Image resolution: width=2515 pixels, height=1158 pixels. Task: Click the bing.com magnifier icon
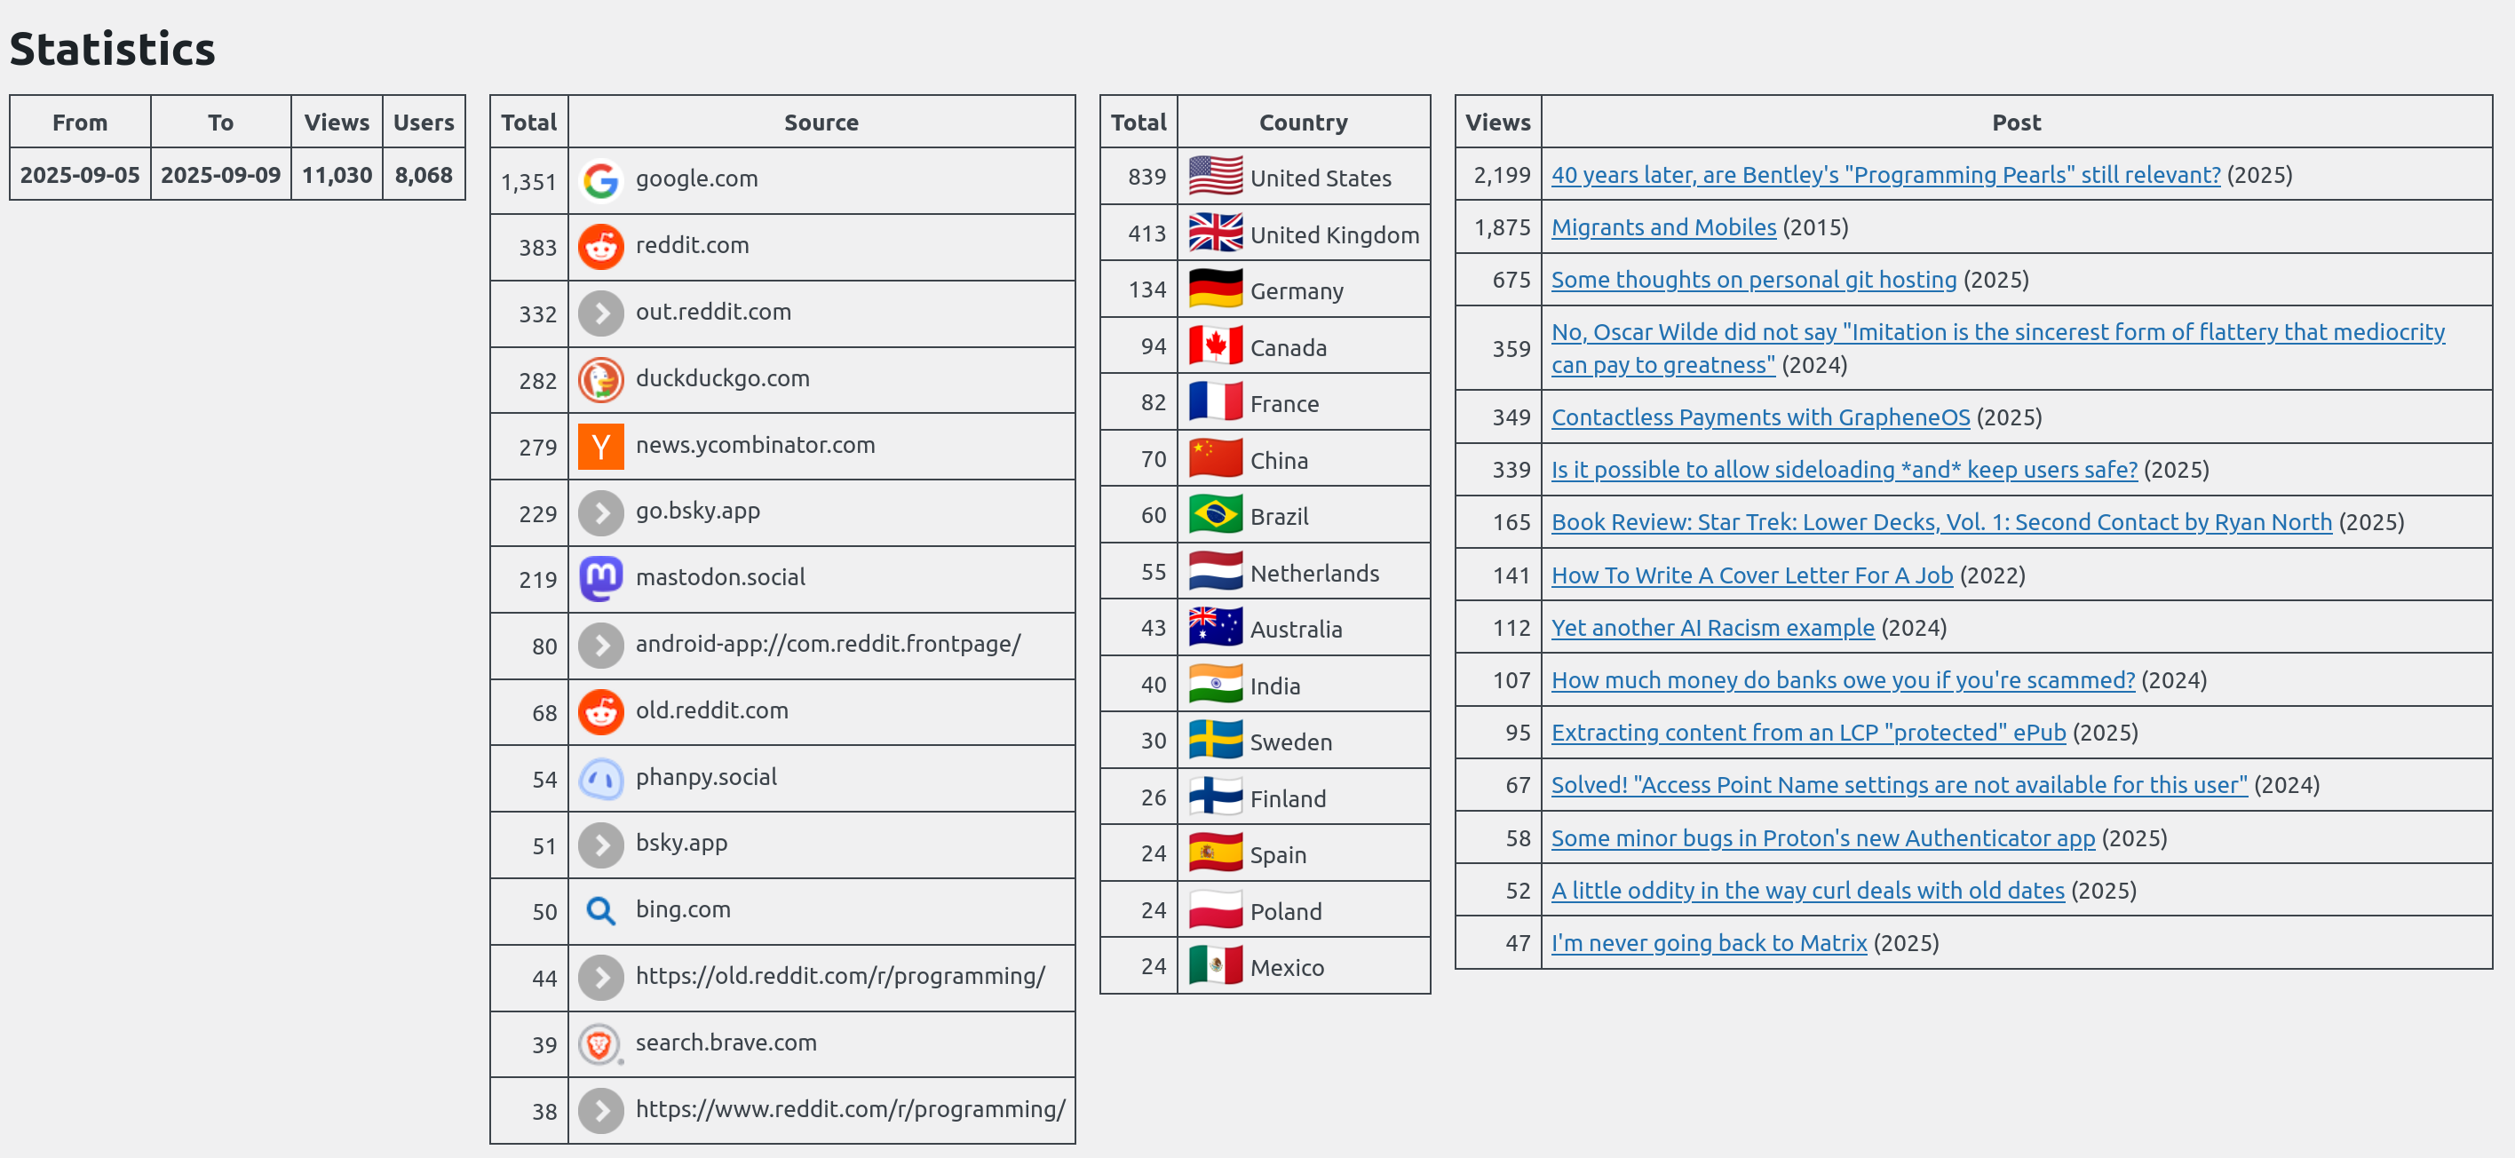pos(600,911)
